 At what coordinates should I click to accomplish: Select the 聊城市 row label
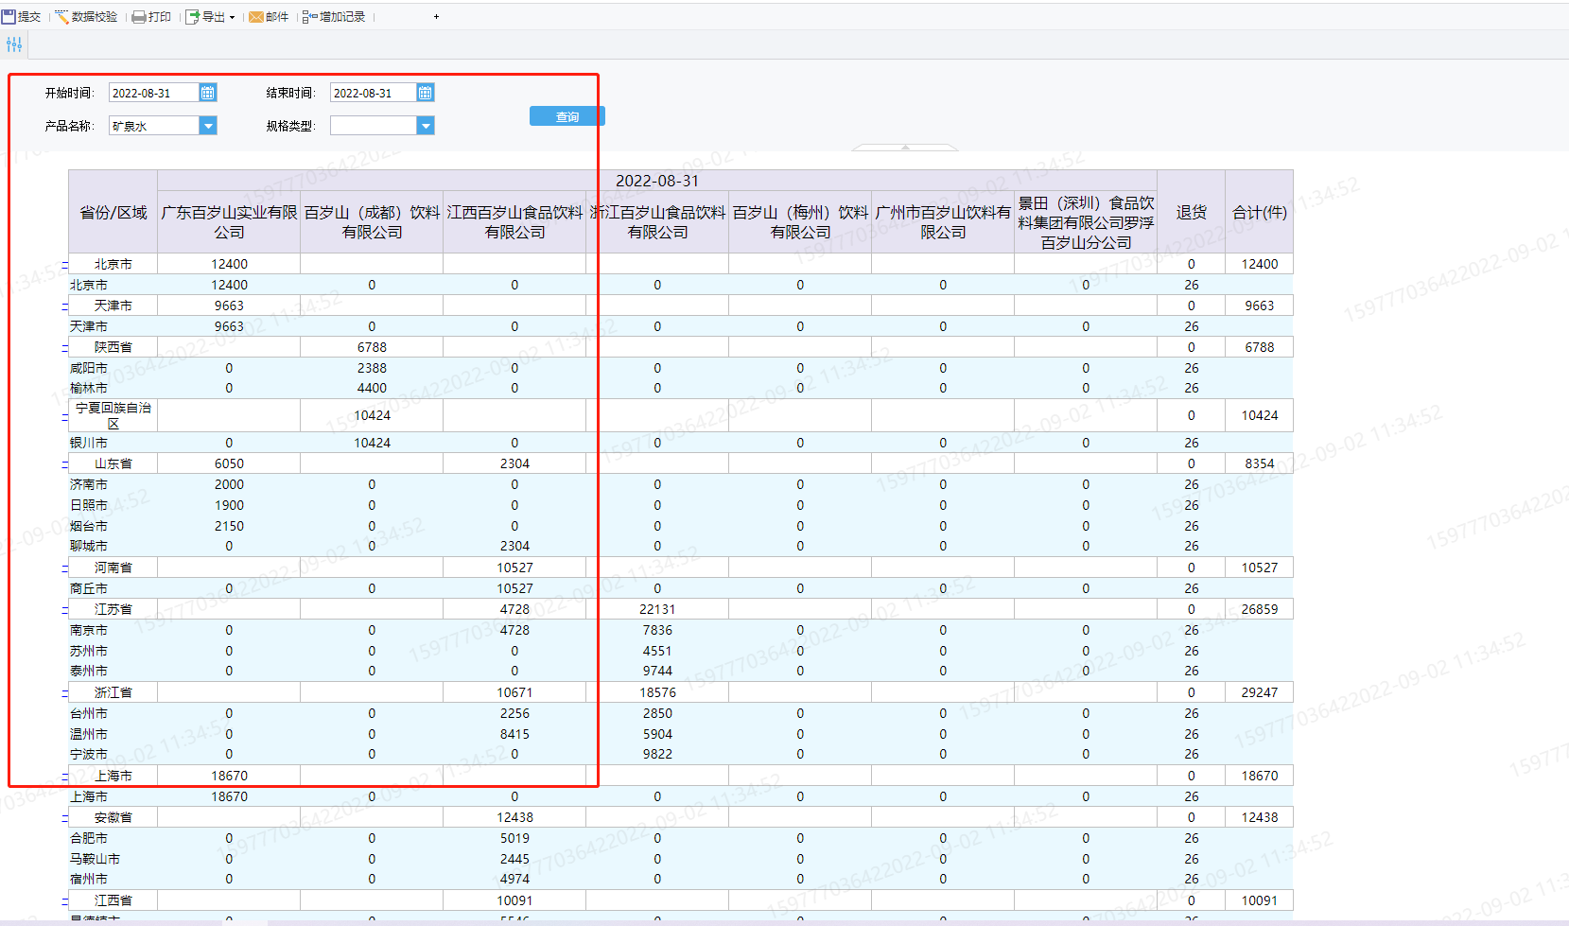[x=89, y=546]
